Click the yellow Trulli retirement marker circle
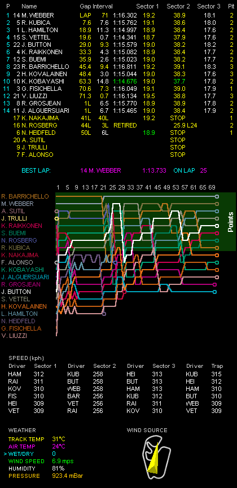 [x=56, y=219]
